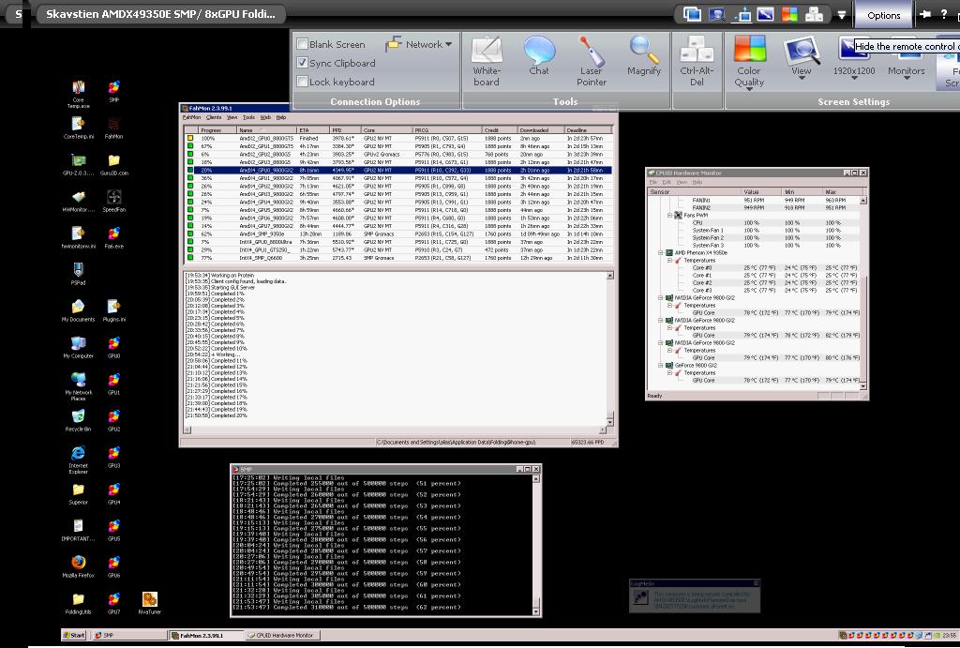960x648 pixels.
Task: Select the Amdx4_GPU1_9800GX2 client row
Action: pos(266,178)
